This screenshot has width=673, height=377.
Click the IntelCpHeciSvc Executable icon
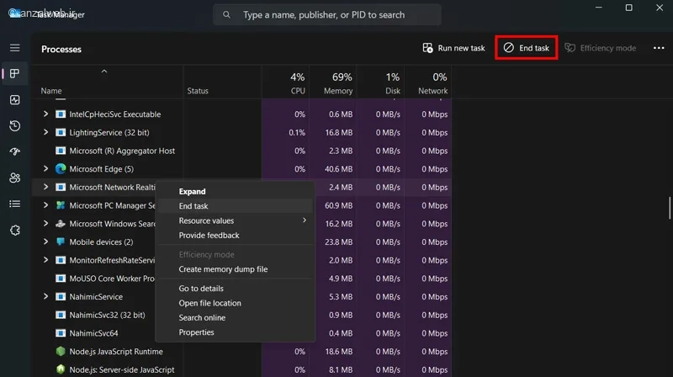(x=61, y=114)
